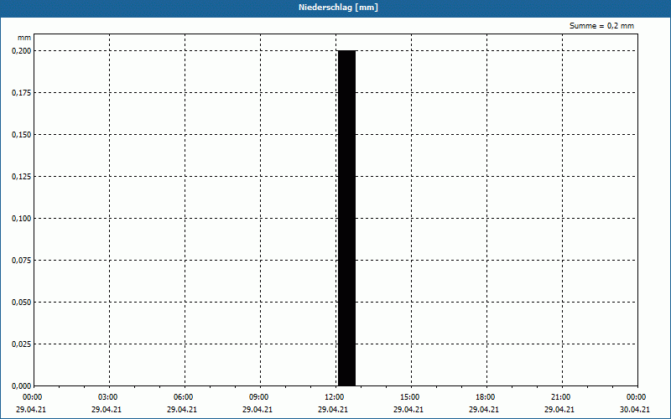Click the 18:00 time axis label
The image size is (671, 419).
[485, 397]
